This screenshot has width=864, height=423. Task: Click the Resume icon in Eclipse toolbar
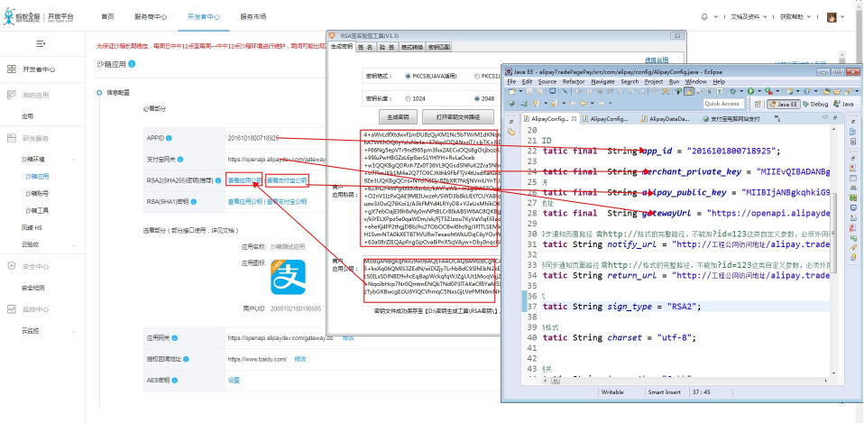(x=579, y=91)
